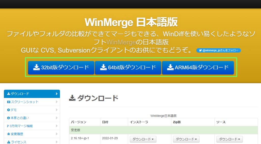261x144 pixels.
Task: Open the インストーラ ダウンロード dropdown
Action: 143,139
